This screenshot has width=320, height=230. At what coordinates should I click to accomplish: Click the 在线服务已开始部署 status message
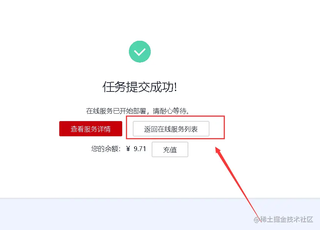tap(116, 111)
